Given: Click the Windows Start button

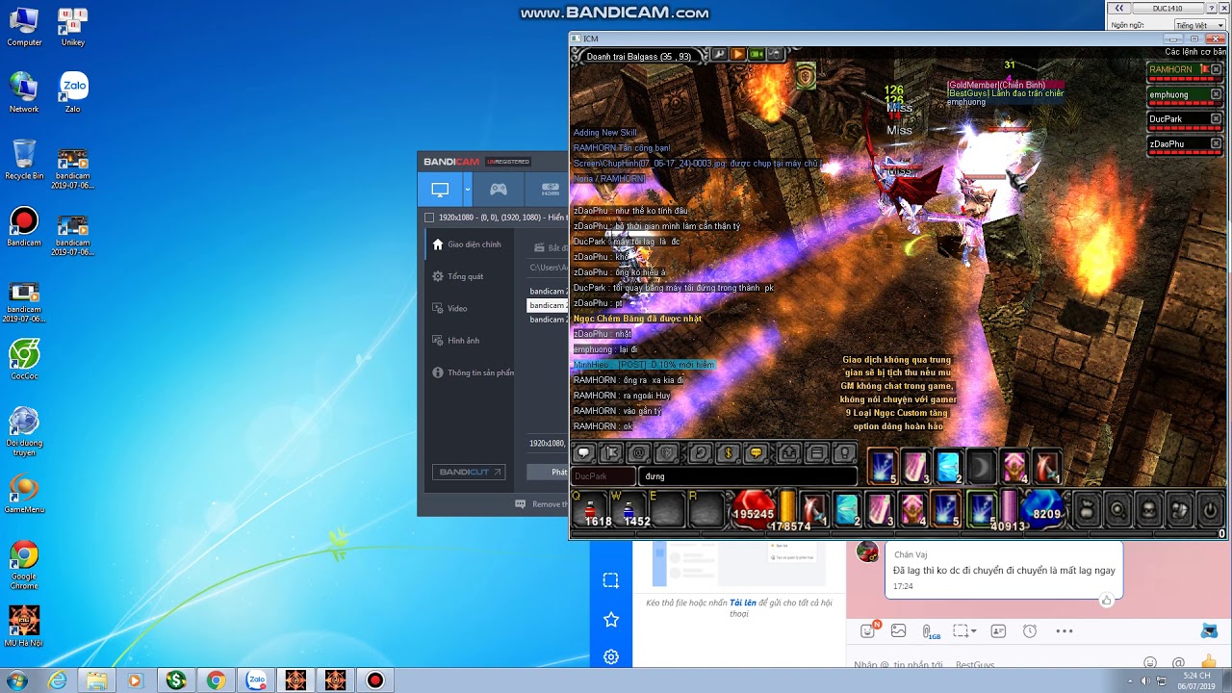Looking at the screenshot, I should [x=16, y=680].
